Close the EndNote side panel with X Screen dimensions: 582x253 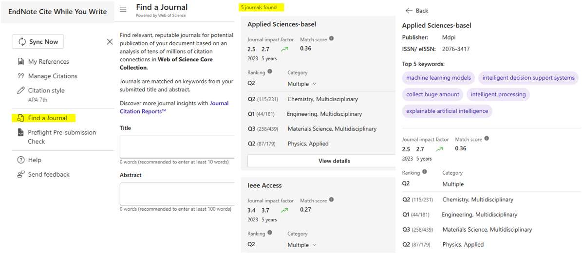110,41
